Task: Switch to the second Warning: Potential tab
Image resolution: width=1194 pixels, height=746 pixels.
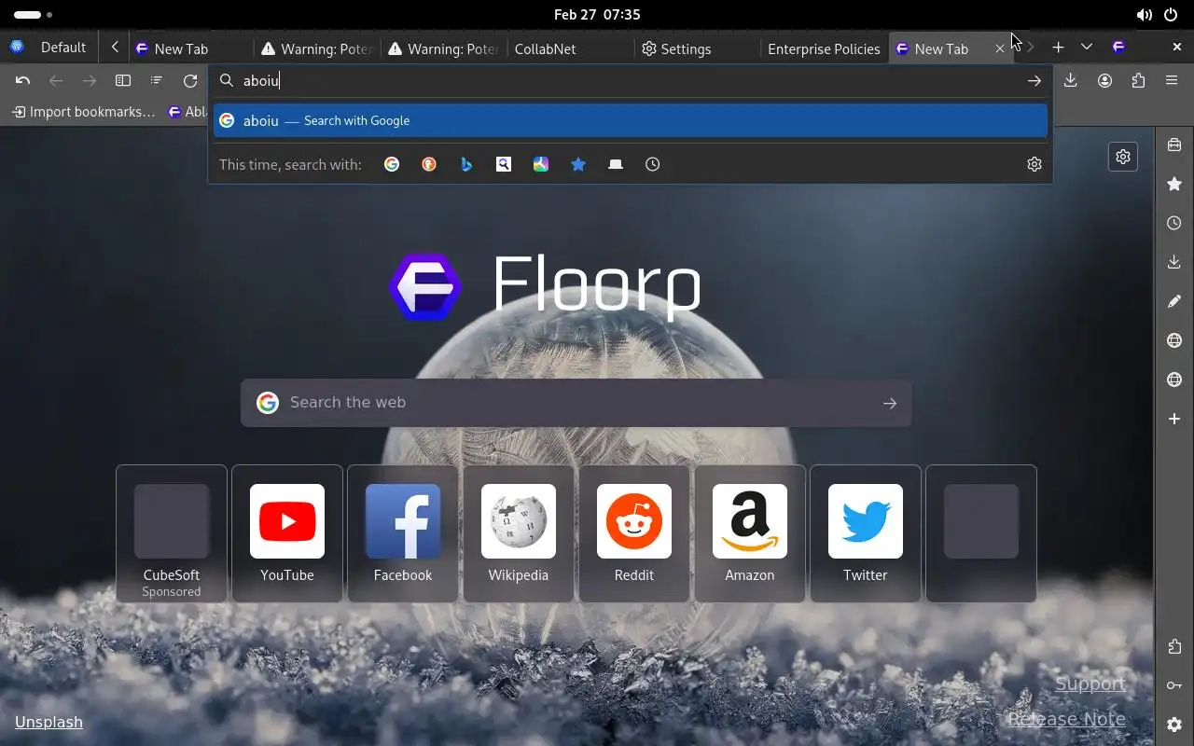Action: coord(444,48)
